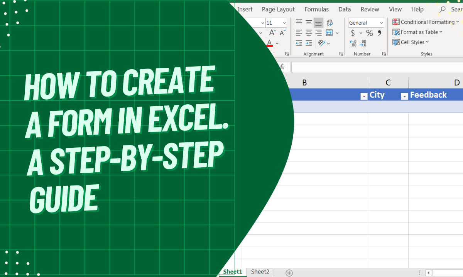Click Format as Table button
463x277 pixels.
[417, 32]
